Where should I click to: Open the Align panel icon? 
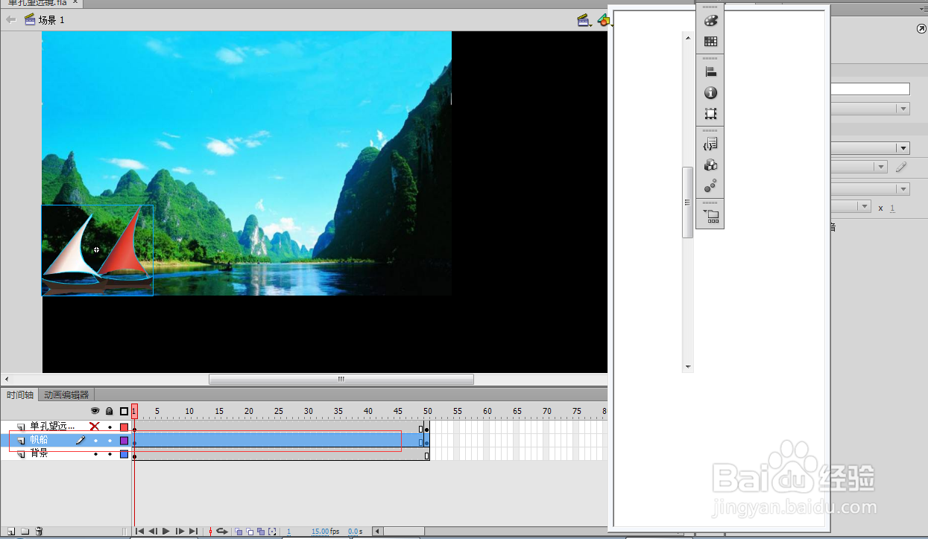pyautogui.click(x=710, y=72)
